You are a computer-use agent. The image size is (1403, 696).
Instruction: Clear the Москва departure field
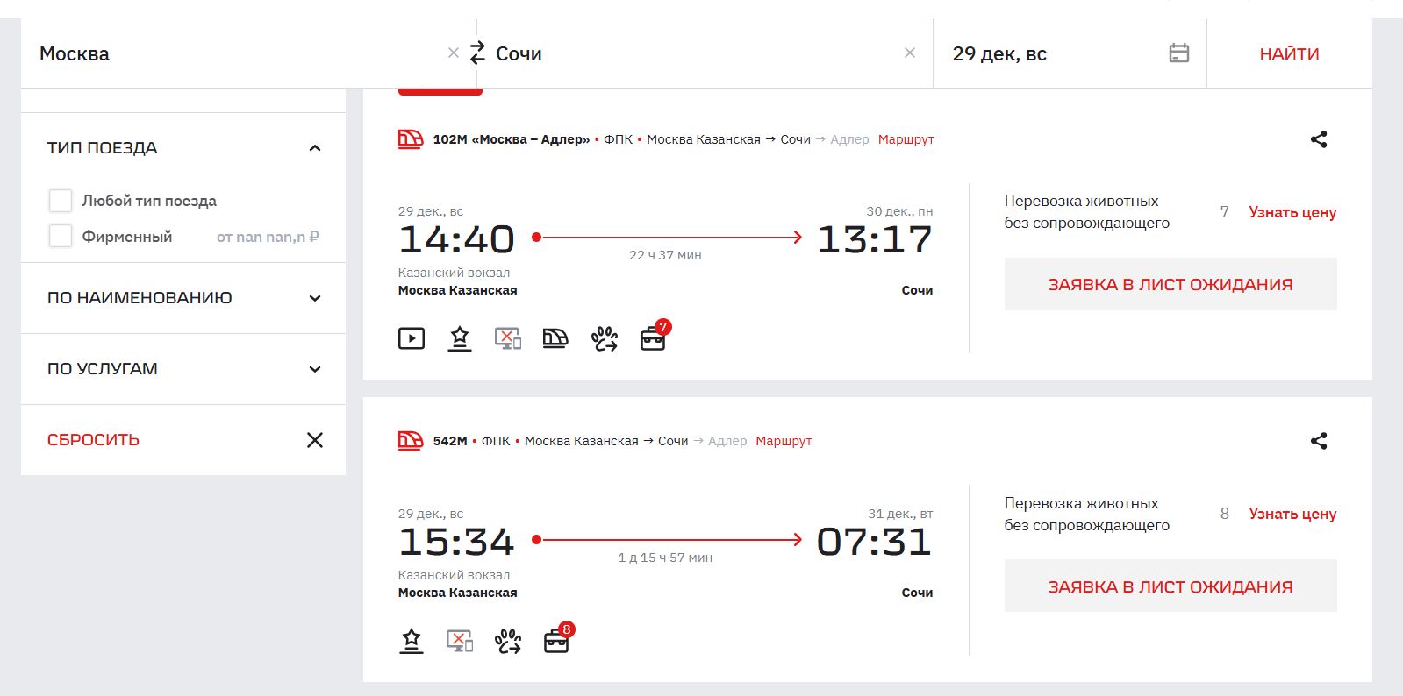click(x=453, y=53)
